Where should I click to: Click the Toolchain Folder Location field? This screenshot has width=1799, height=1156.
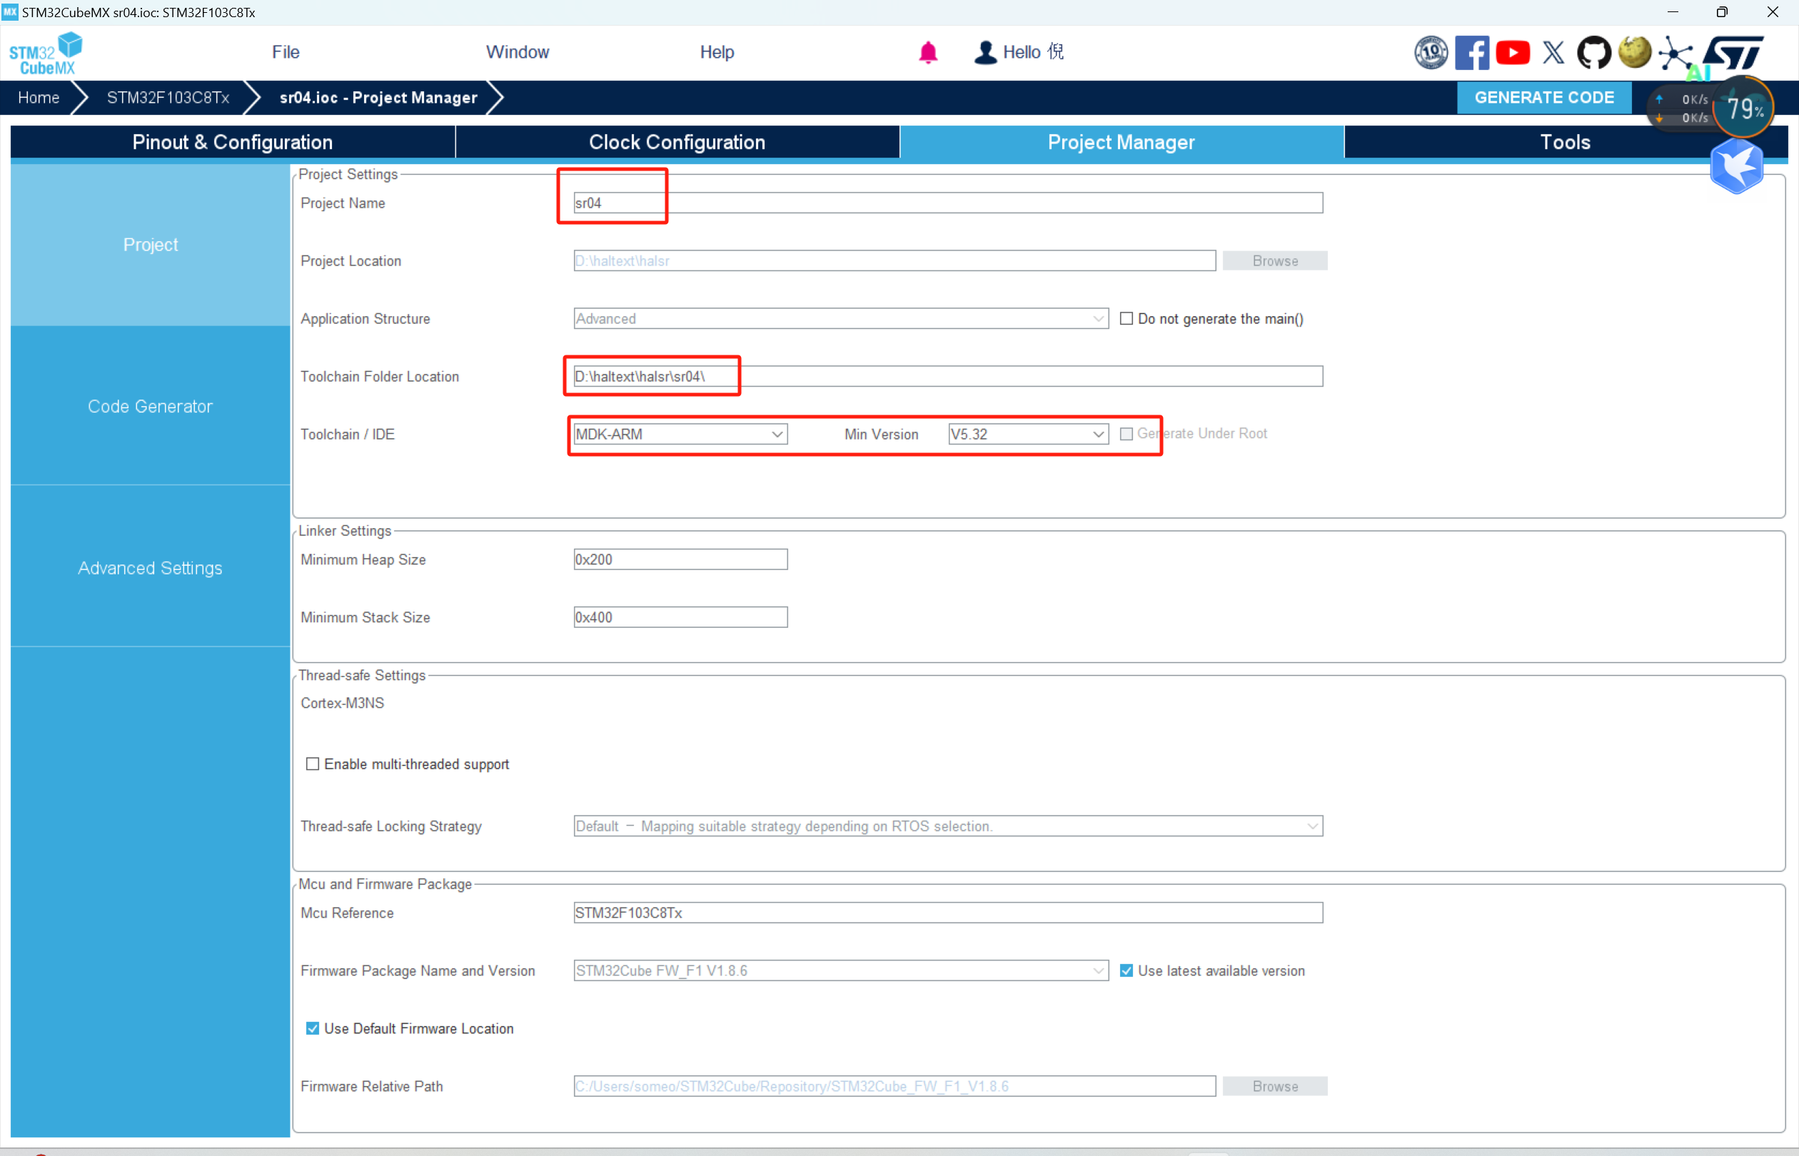(948, 376)
